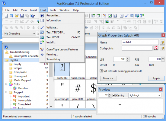Choose Kerning... from Font menu
The image size is (166, 121).
pyautogui.click(x=62, y=54)
